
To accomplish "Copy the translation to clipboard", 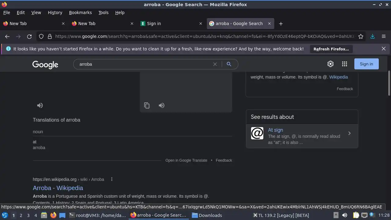I will 147,105.
